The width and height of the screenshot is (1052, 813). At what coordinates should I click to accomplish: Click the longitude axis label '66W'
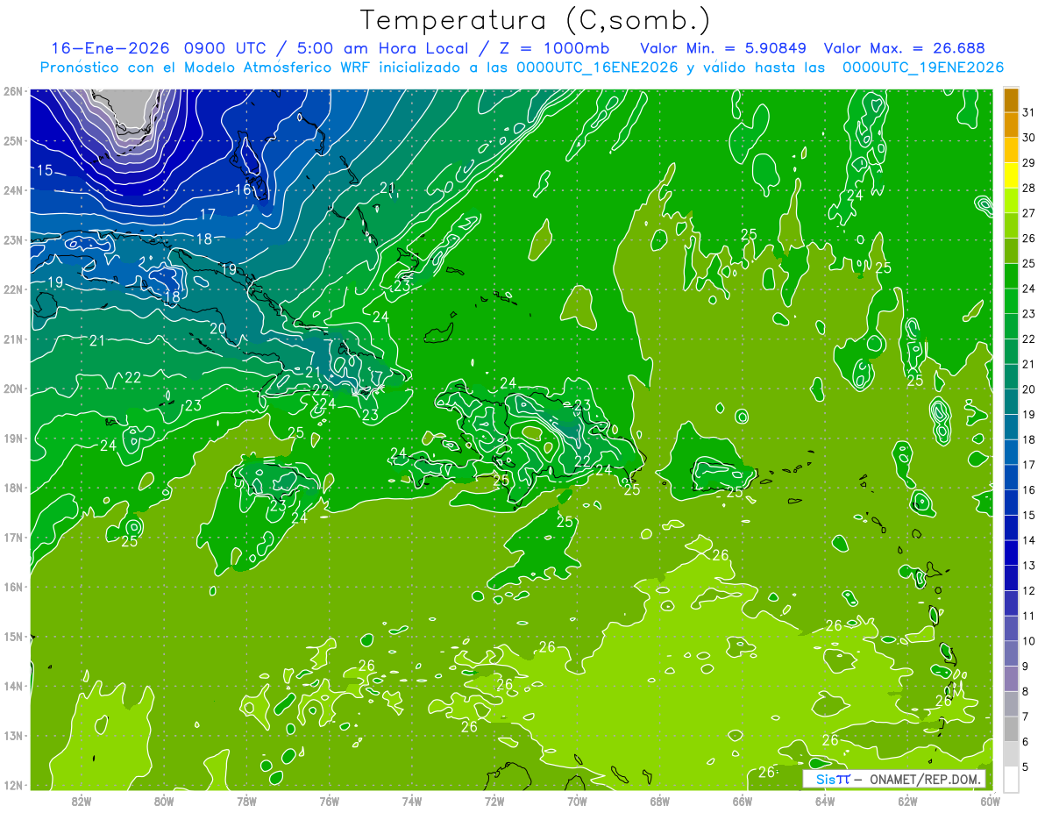tap(742, 801)
